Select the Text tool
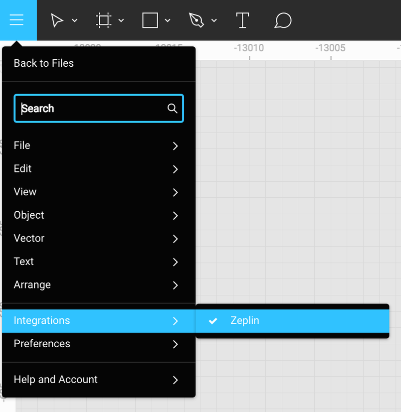This screenshot has width=401, height=412. click(242, 20)
